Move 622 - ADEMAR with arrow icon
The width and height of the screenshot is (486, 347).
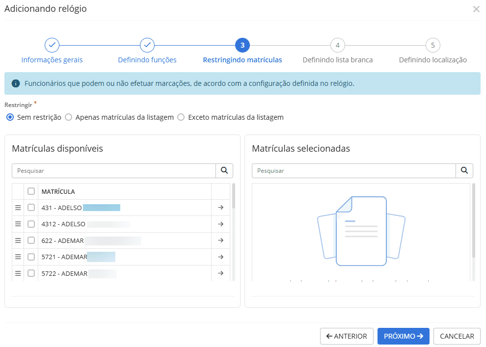[221, 240]
